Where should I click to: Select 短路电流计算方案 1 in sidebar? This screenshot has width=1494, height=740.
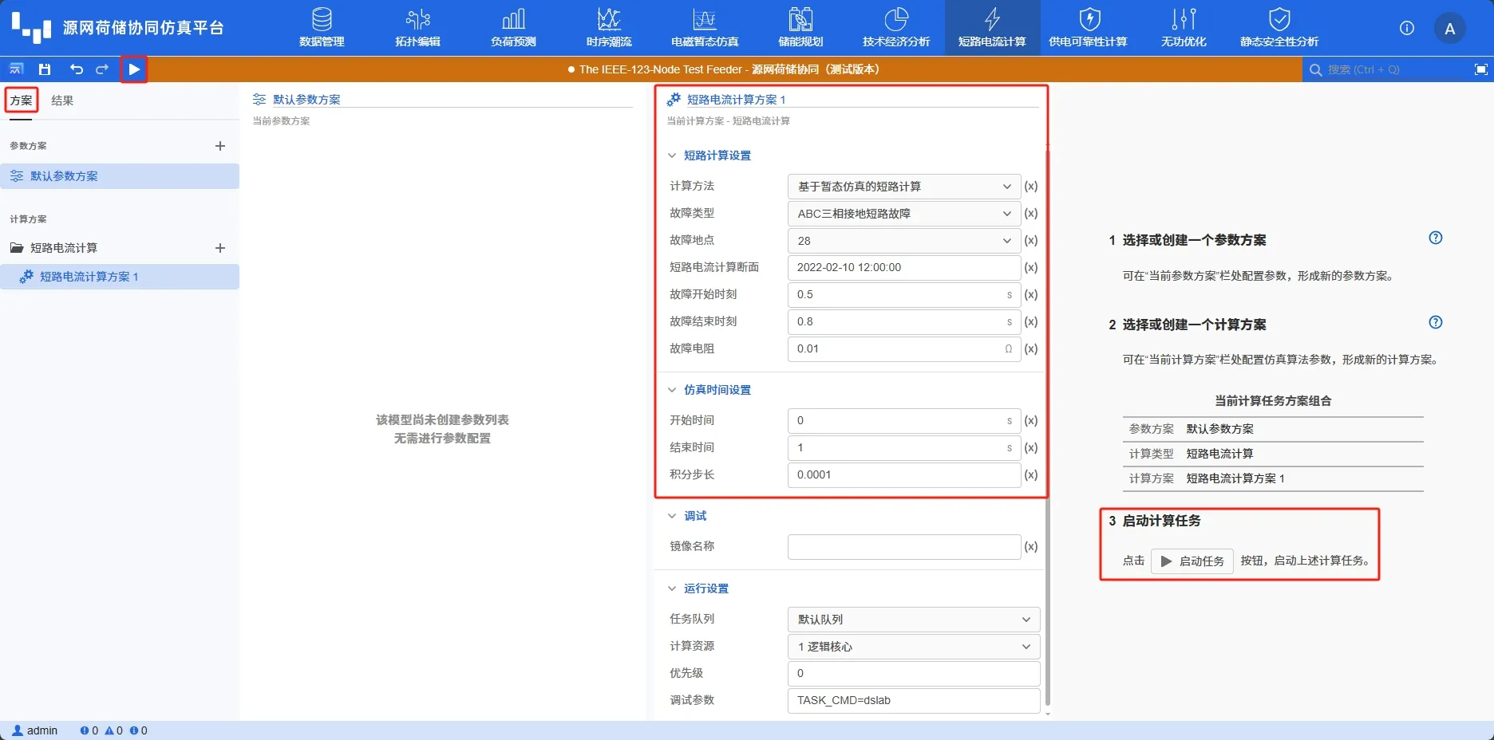tap(120, 277)
